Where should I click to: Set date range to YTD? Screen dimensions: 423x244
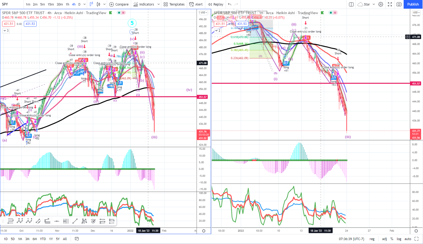click(x=43, y=239)
